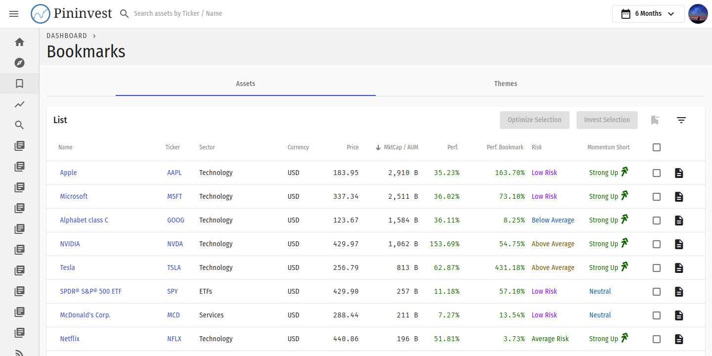The image size is (712, 356).
Task: Switch to the Themes tab
Action: 506,84
